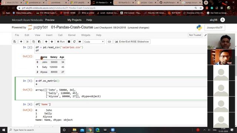This screenshot has height=133, width=237.
Task: Click the Preview label in header
Action: [50, 20]
